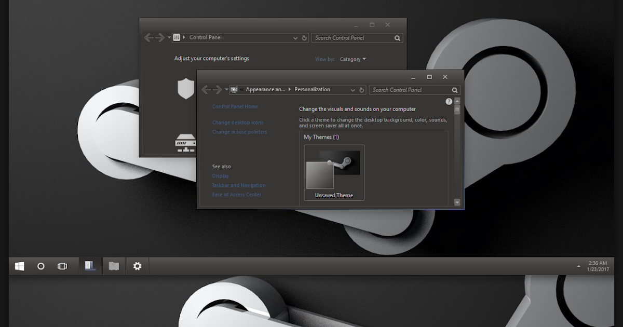Open Taskbar and Navigation link
This screenshot has width=623, height=327.
pos(239,185)
